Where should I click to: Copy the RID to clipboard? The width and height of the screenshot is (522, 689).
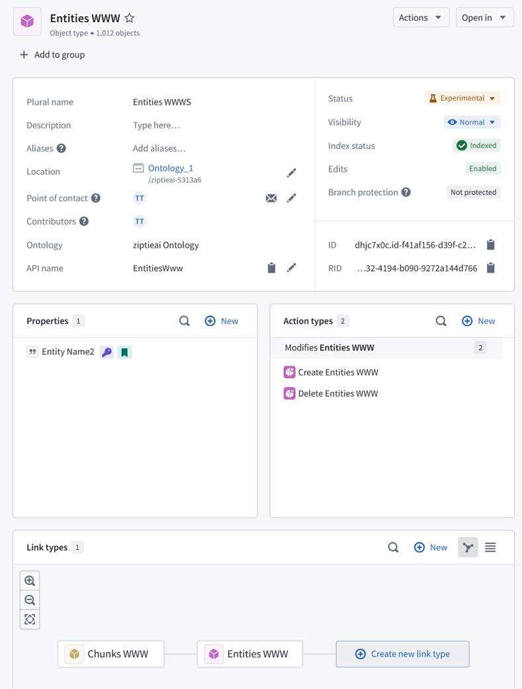pos(491,268)
